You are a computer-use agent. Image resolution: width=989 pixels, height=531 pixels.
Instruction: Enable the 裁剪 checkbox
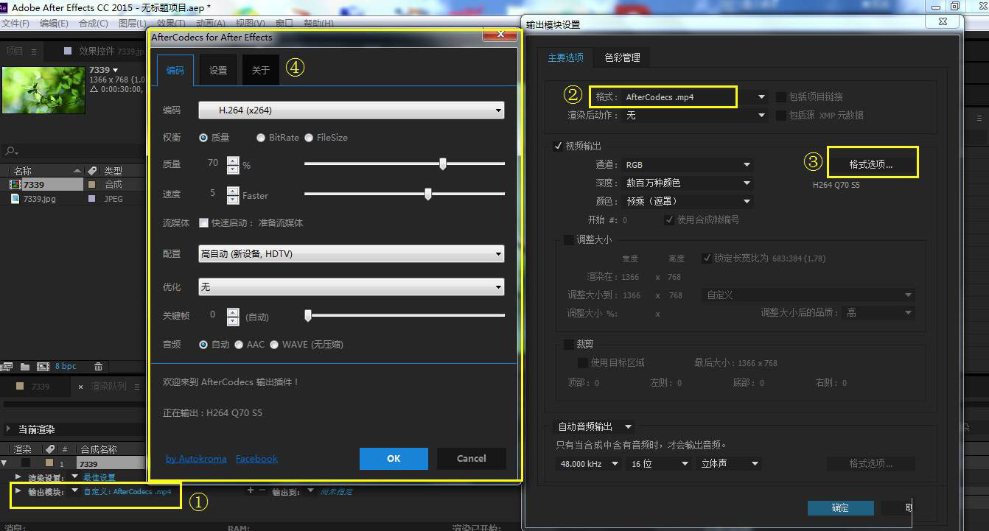pyautogui.click(x=568, y=344)
